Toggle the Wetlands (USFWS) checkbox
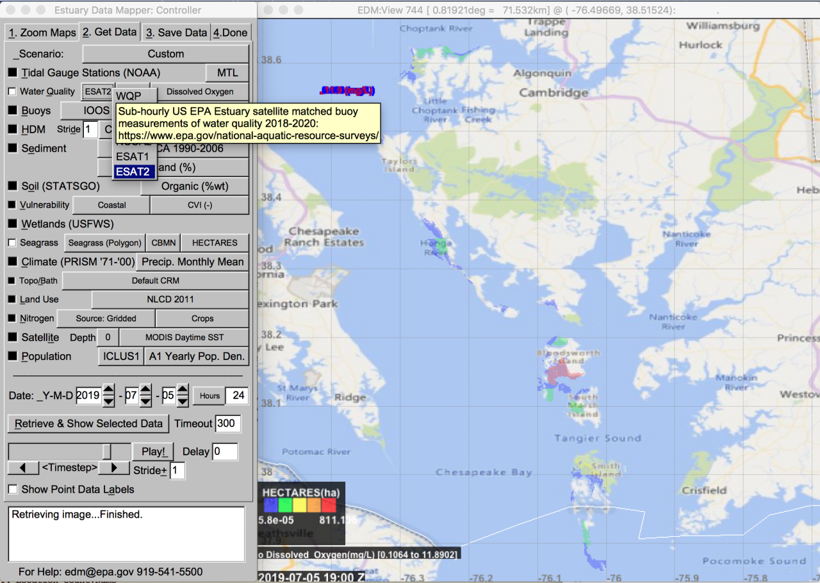 coord(11,224)
